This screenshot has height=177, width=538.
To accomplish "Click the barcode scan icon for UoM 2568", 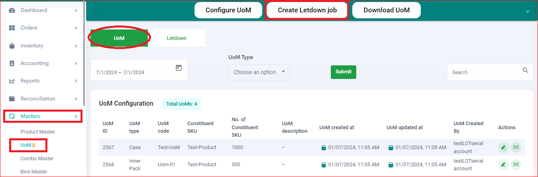I will coord(516,164).
